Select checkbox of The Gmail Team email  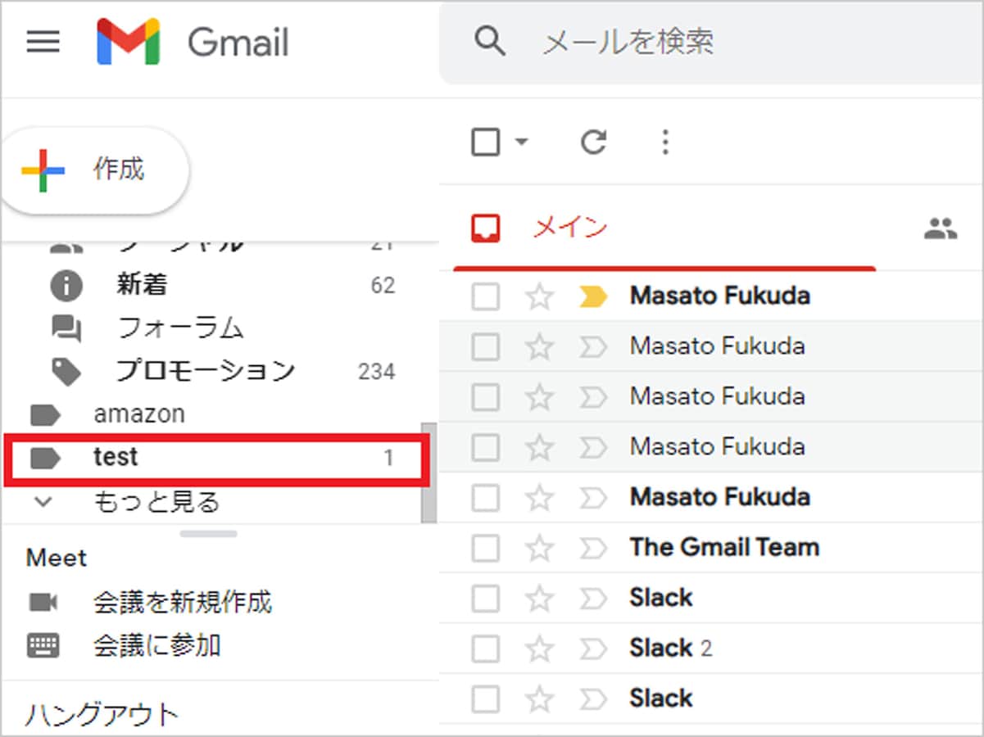coord(486,547)
